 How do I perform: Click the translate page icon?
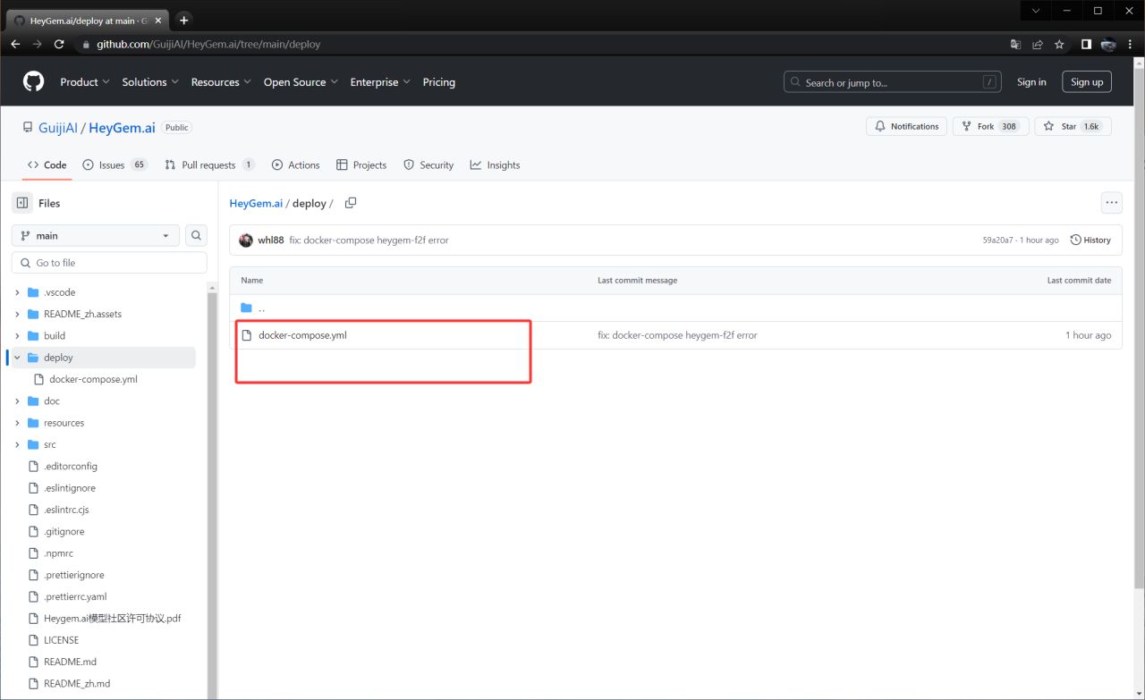1015,44
